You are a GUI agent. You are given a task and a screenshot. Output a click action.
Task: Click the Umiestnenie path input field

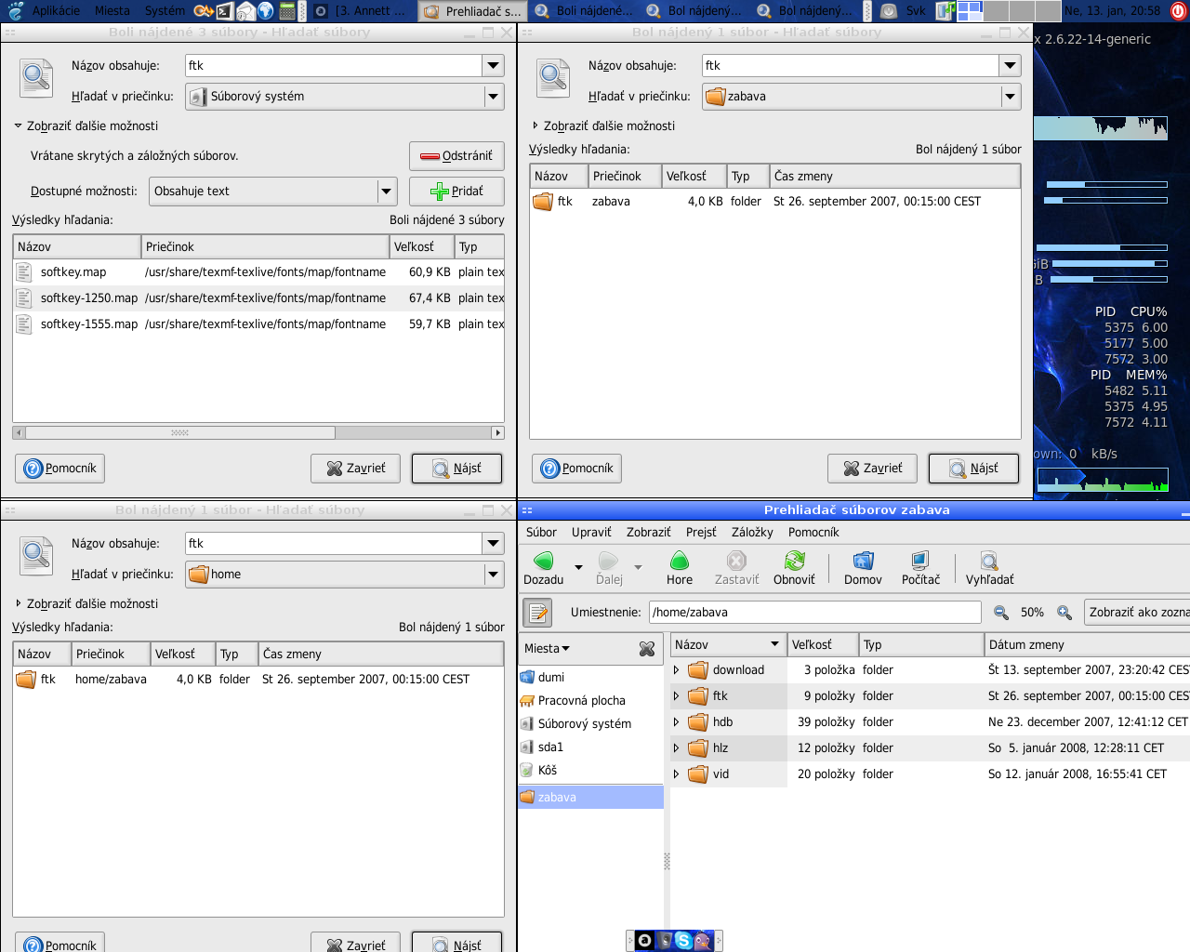[814, 613]
